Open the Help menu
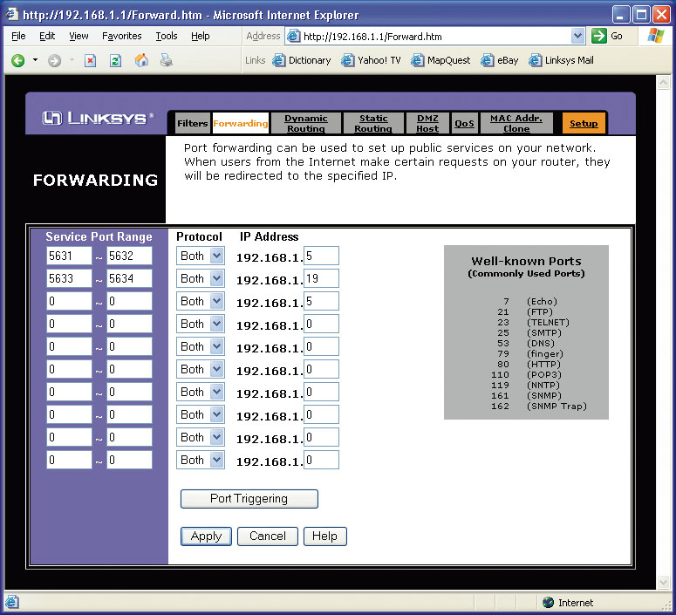The image size is (676, 615). pos(201,36)
